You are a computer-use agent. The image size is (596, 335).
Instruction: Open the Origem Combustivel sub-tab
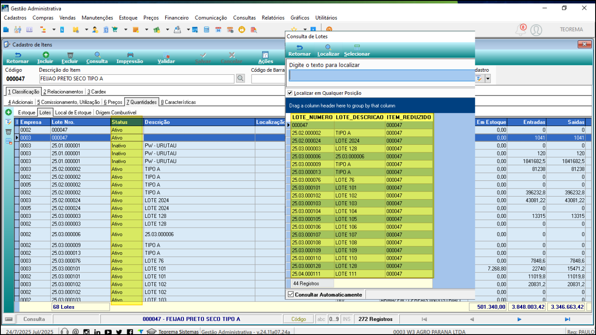116,113
